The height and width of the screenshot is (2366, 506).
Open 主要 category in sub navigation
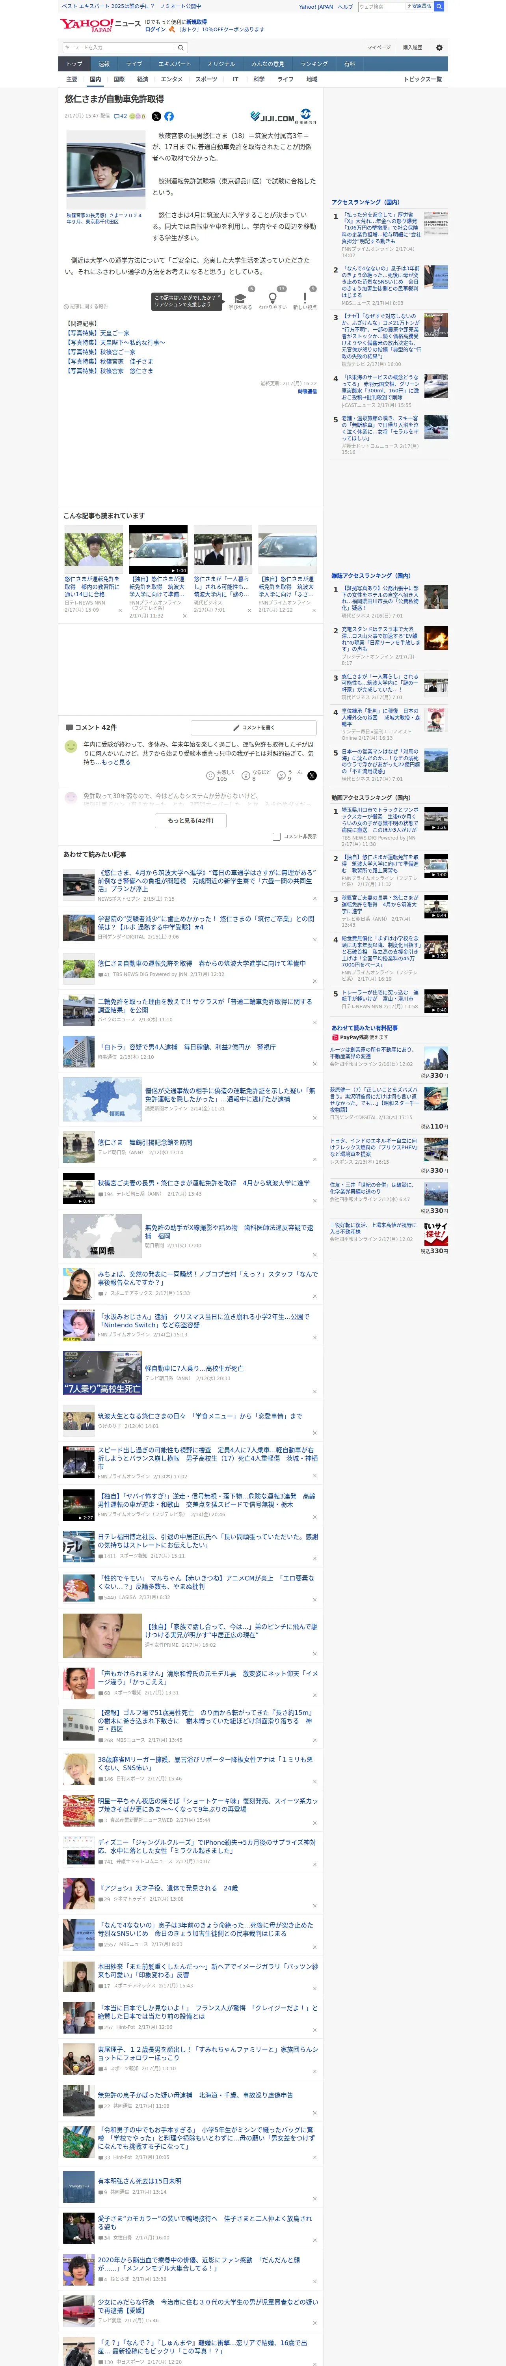click(72, 79)
